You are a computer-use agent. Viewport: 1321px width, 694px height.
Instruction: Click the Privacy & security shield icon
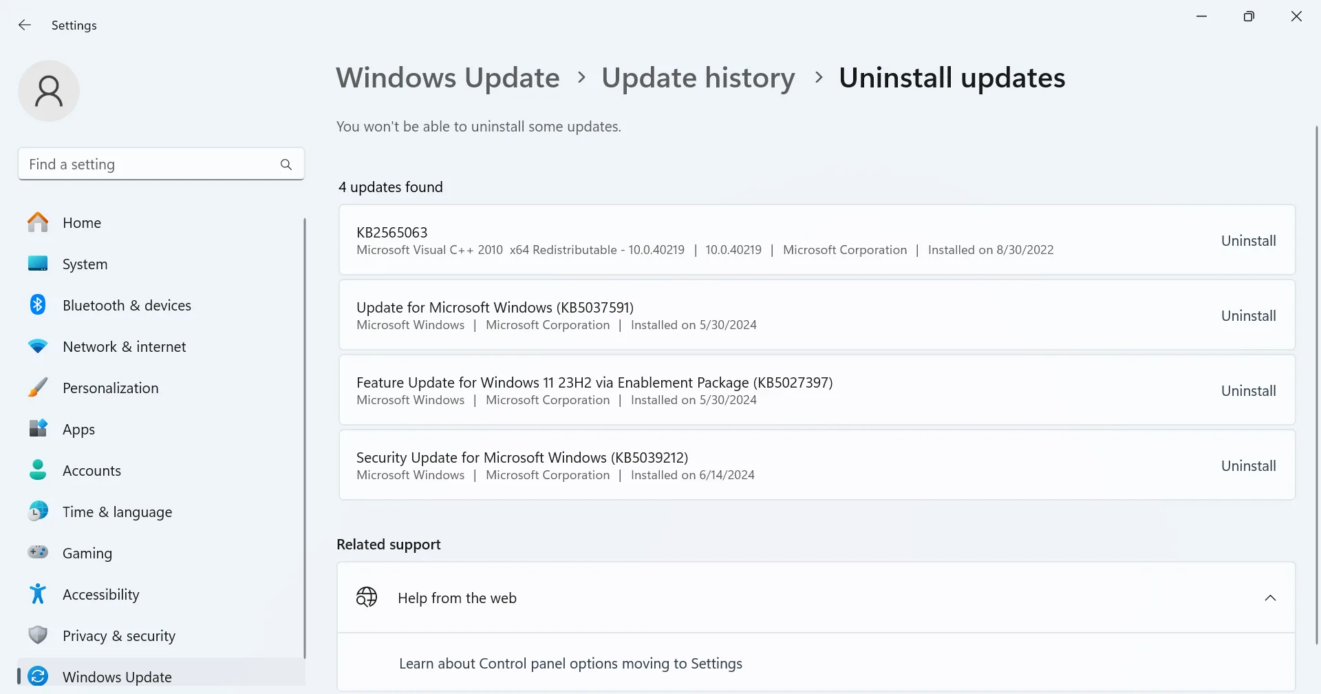tap(38, 635)
